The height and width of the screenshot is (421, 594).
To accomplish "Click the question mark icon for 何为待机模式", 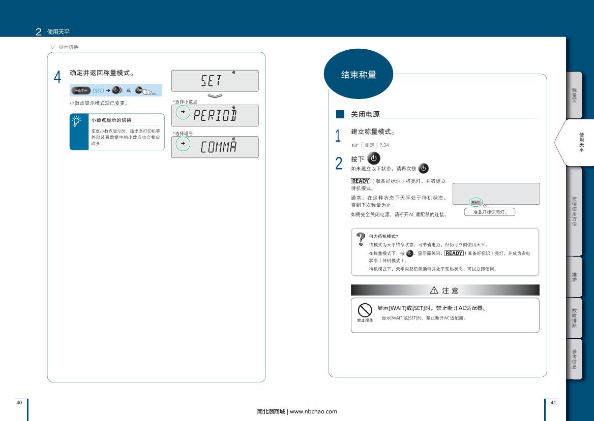I will 361,238.
